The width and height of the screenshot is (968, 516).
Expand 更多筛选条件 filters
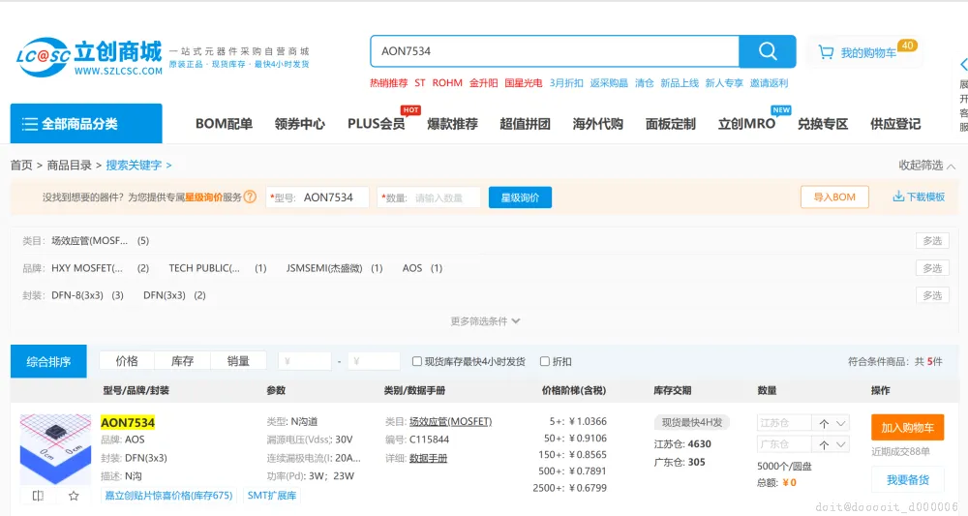485,321
